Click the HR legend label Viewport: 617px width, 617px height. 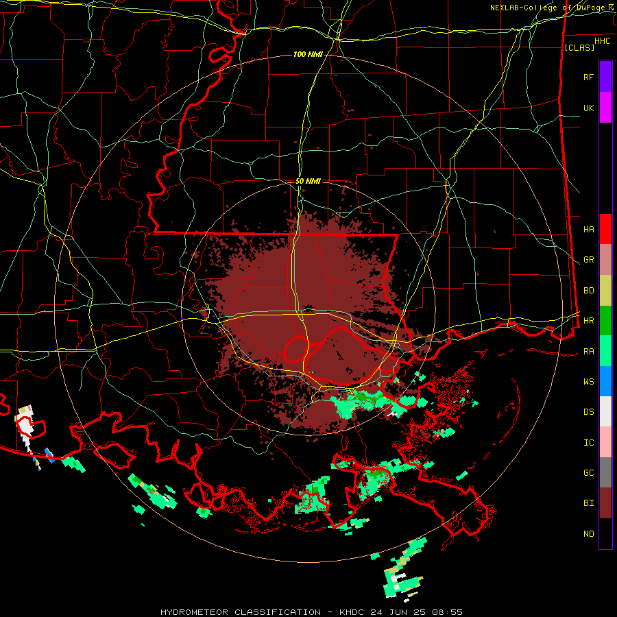[x=589, y=321]
